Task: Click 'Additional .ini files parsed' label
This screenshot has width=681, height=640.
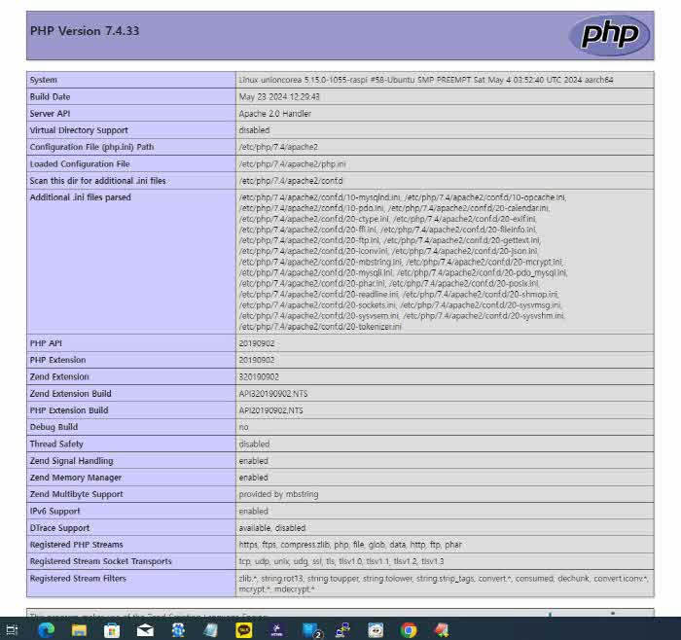Action: pyautogui.click(x=81, y=197)
